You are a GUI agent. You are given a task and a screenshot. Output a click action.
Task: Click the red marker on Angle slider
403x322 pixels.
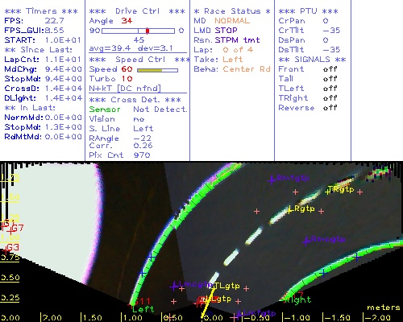tap(147, 31)
